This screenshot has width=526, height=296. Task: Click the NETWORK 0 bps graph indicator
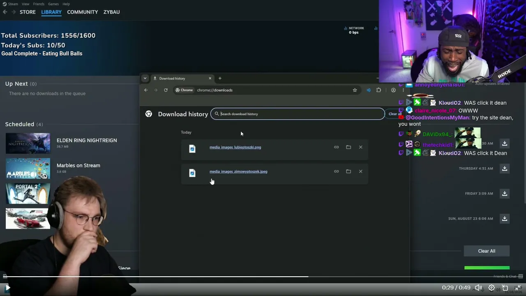pyautogui.click(x=354, y=30)
